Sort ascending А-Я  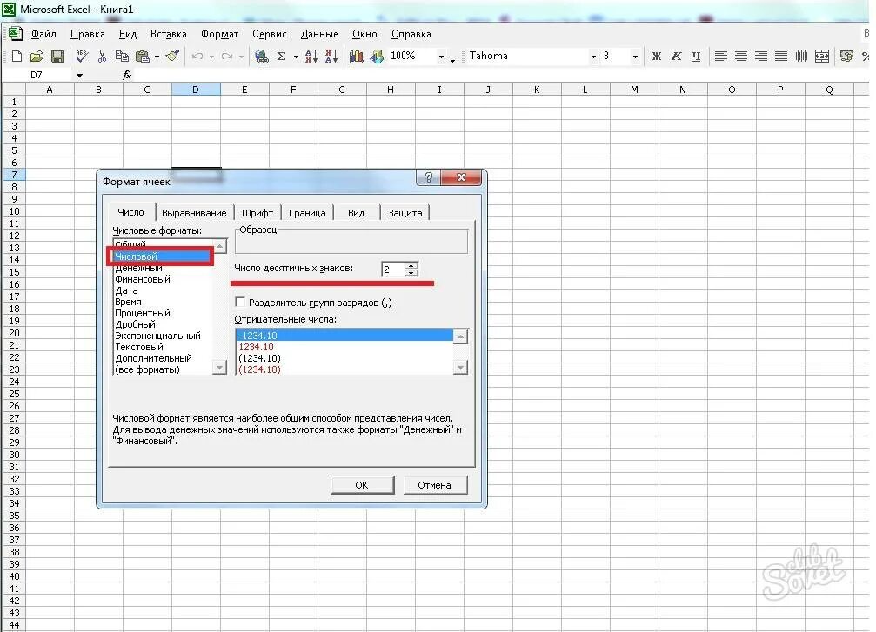[x=311, y=56]
